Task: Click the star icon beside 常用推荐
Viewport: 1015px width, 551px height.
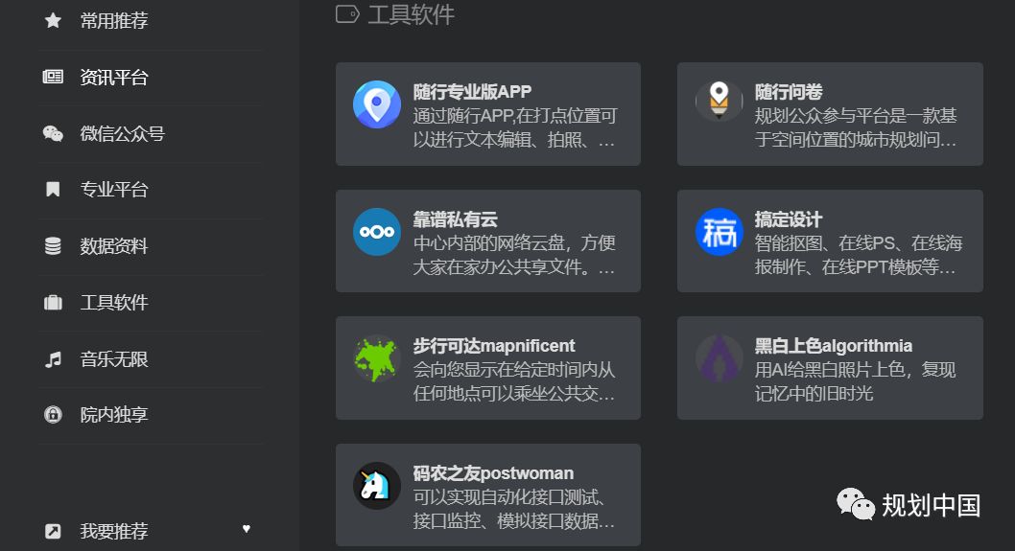Action: (53, 21)
